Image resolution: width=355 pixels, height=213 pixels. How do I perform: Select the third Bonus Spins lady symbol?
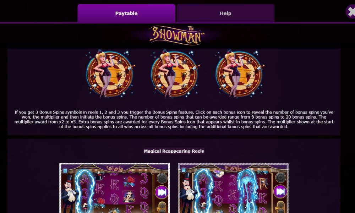pyautogui.click(x=239, y=73)
